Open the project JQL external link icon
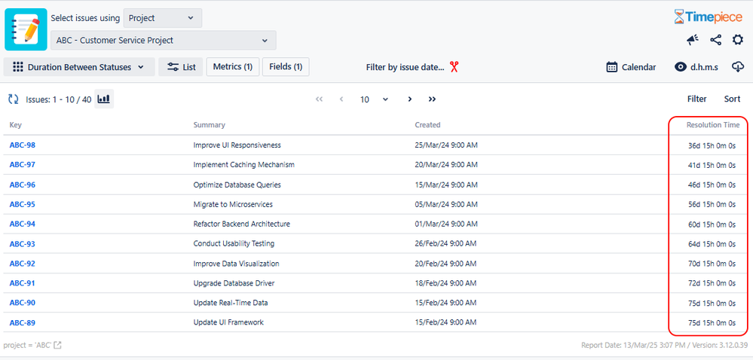 [57, 345]
